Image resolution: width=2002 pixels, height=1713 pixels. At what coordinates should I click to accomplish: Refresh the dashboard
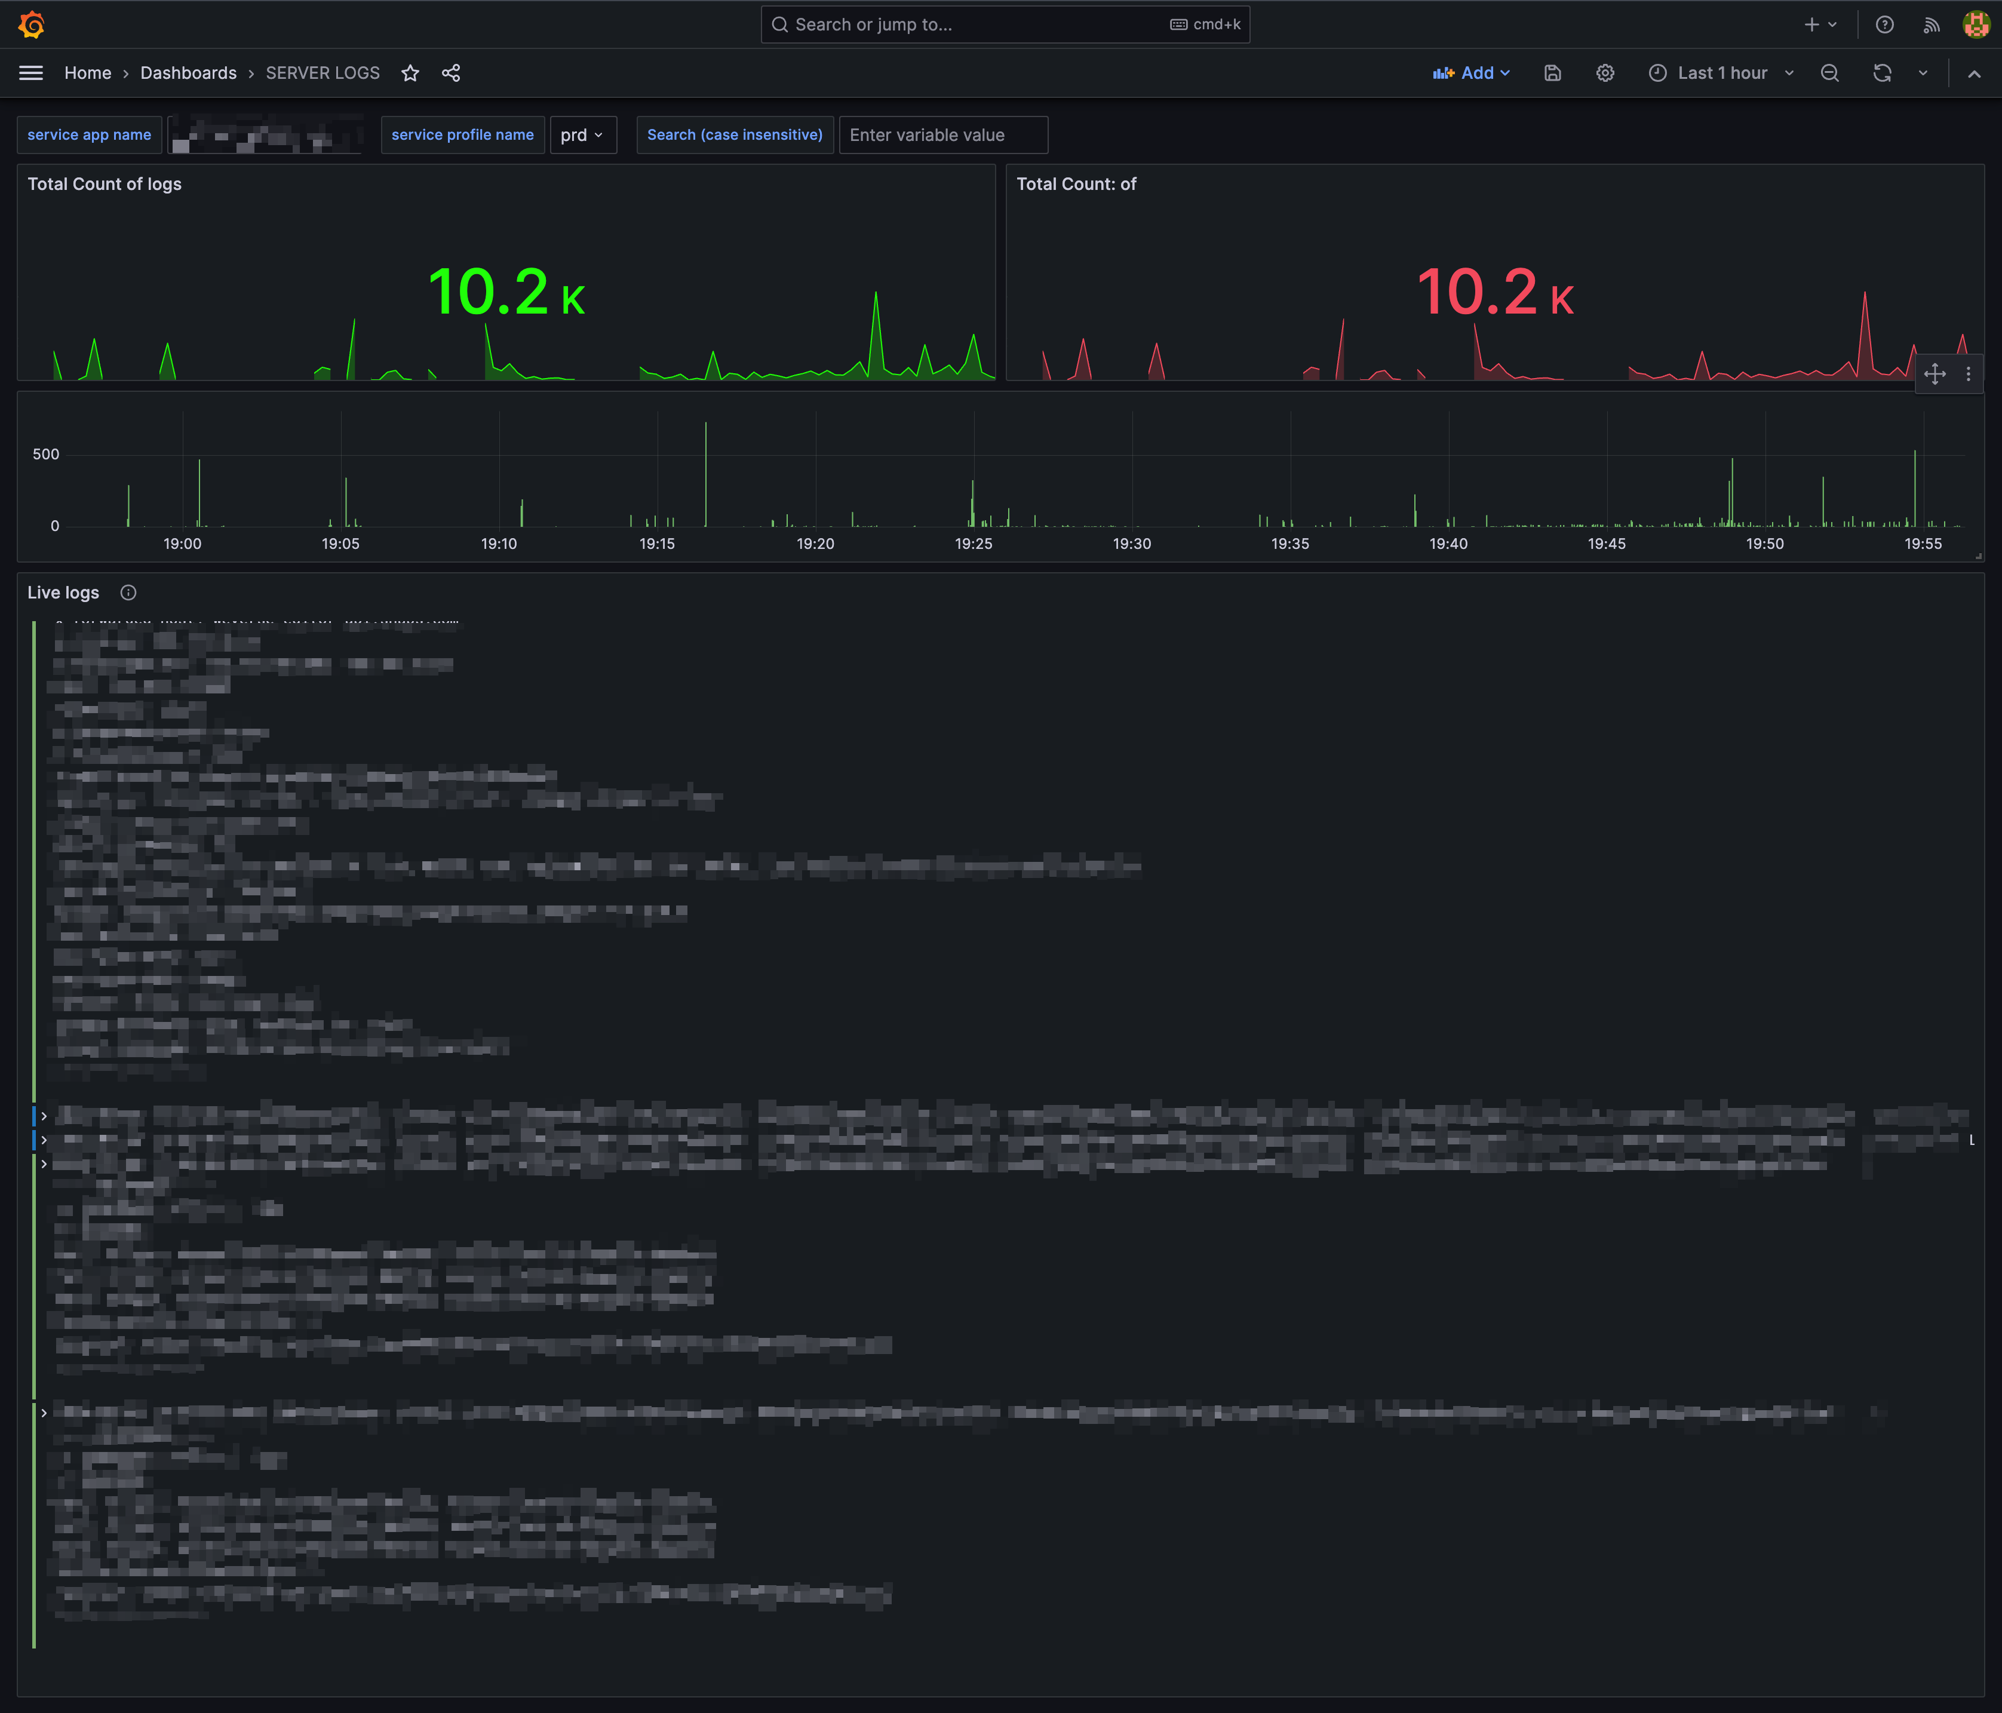(x=1881, y=73)
